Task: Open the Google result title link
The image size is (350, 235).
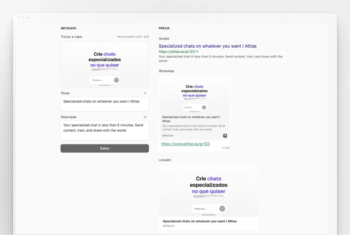Action: pyautogui.click(x=207, y=46)
